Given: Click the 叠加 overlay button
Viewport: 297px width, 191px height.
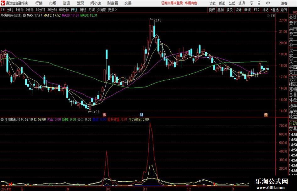Looking at the screenshot, I should click(x=221, y=10).
